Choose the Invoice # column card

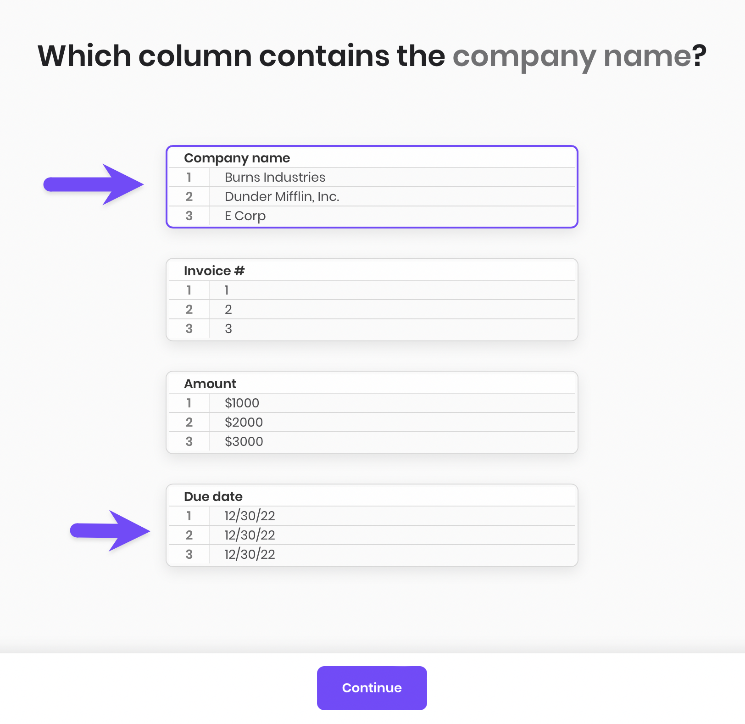click(x=372, y=299)
